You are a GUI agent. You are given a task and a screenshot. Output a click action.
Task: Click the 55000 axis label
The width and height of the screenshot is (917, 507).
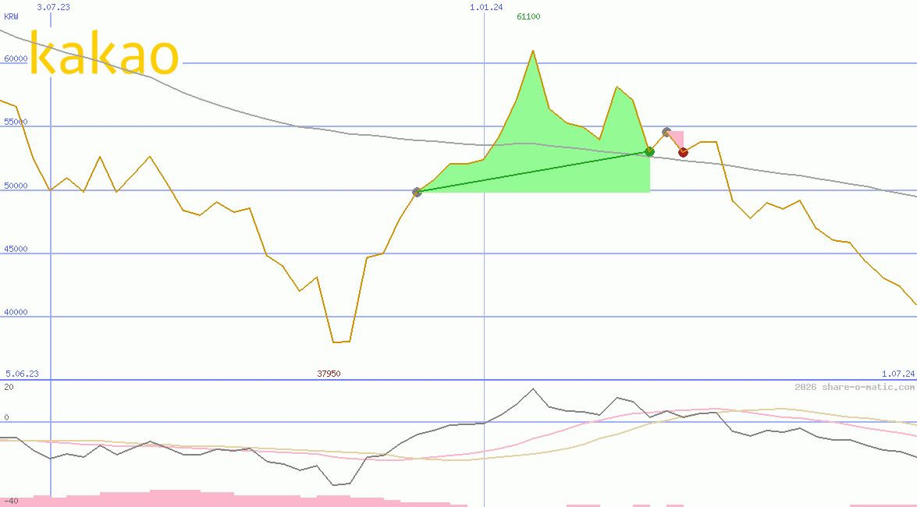coord(15,122)
